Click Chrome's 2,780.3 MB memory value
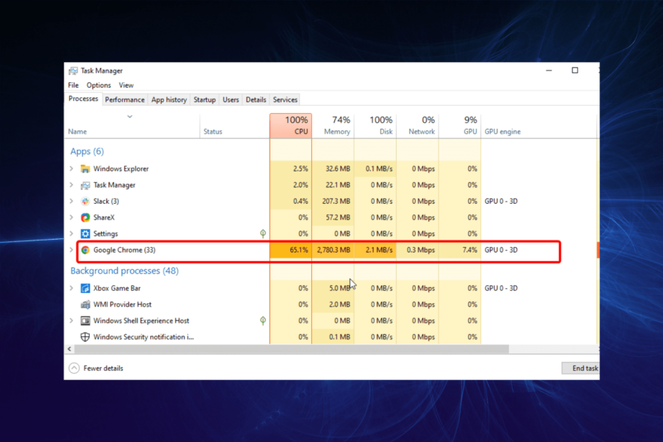The height and width of the screenshot is (442, 663). click(334, 249)
